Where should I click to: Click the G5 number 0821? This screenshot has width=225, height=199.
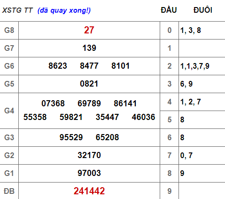point(89,84)
